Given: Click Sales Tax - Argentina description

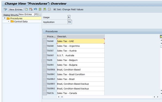Looking at the screenshot, I should click(x=80, y=46).
